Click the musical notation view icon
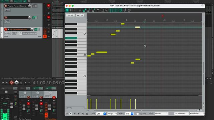 click(80, 10)
